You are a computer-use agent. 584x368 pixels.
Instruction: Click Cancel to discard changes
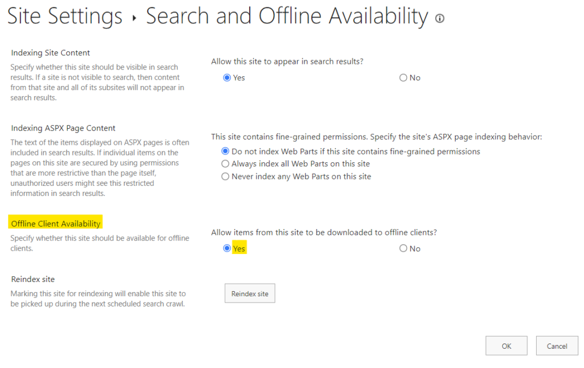[x=557, y=345]
